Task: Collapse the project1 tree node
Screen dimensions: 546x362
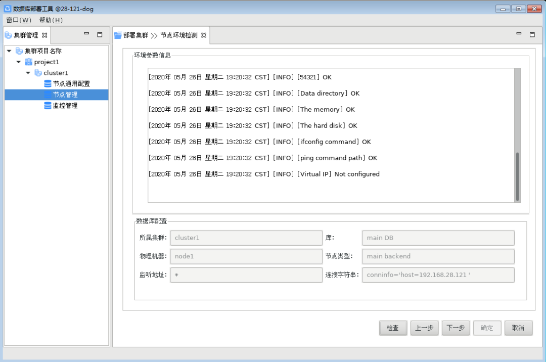Action: tap(19, 62)
